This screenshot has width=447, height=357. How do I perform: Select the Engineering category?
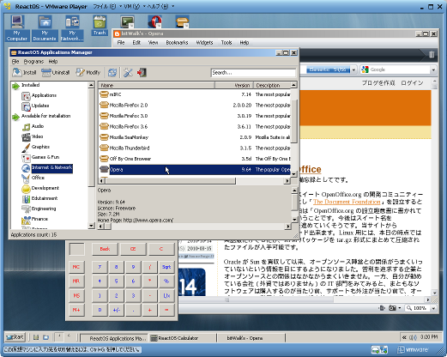coord(44,209)
